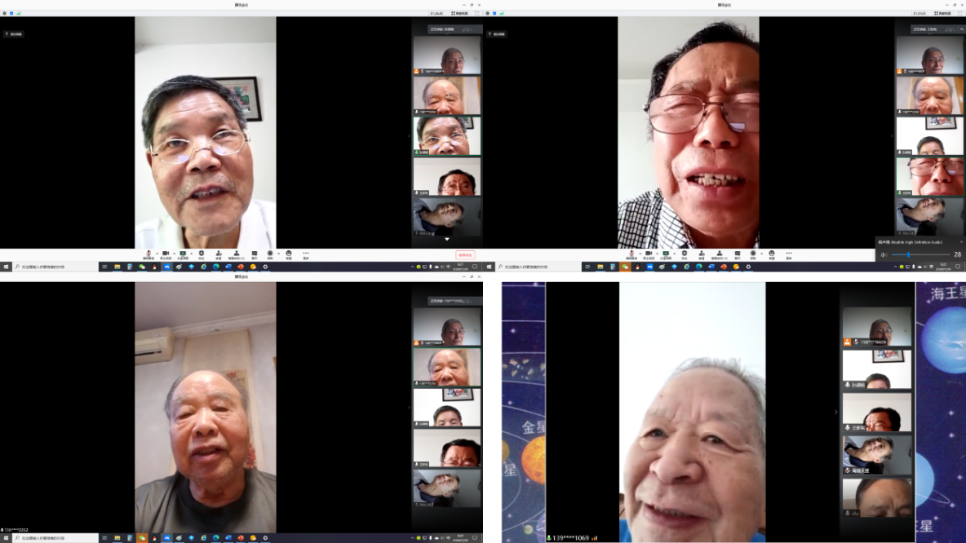Open Manage Members in white-shirt speaker's meeting toolbar

[237, 254]
